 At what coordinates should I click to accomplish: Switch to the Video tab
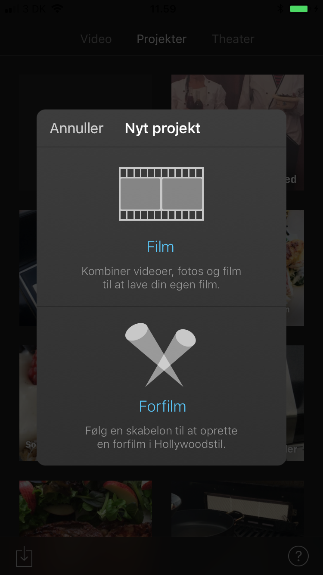[96, 39]
